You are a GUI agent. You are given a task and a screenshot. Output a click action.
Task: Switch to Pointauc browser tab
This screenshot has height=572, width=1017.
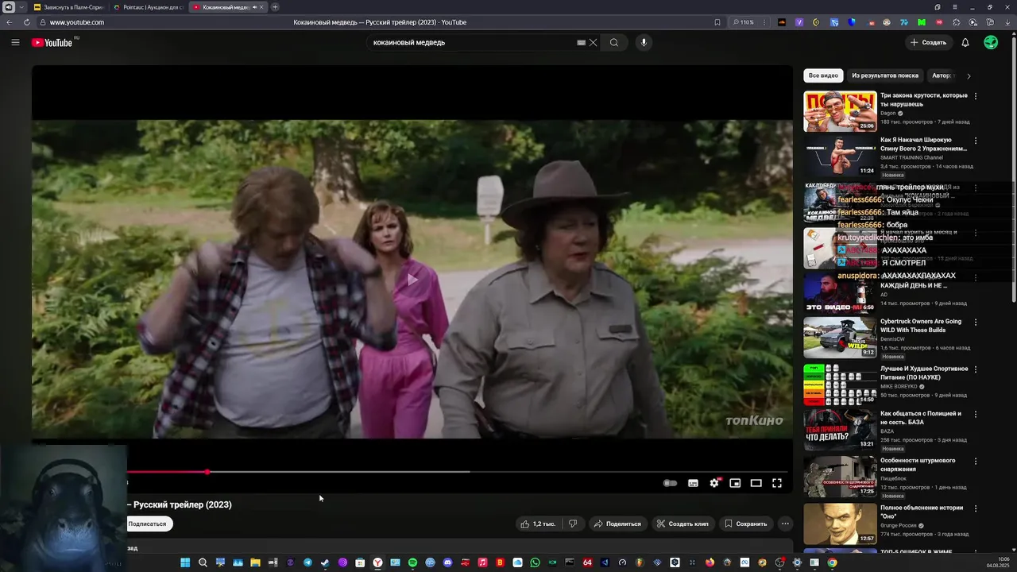149,7
